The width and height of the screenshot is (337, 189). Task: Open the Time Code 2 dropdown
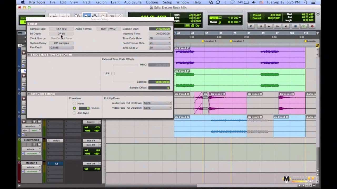click(160, 48)
